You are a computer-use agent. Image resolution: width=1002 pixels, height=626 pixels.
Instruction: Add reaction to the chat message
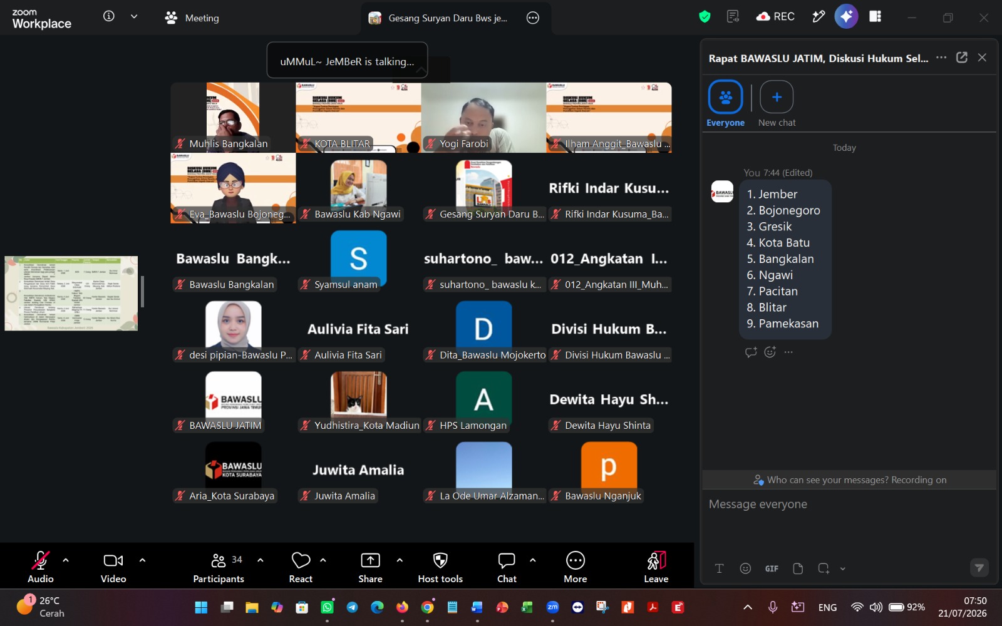(x=770, y=352)
